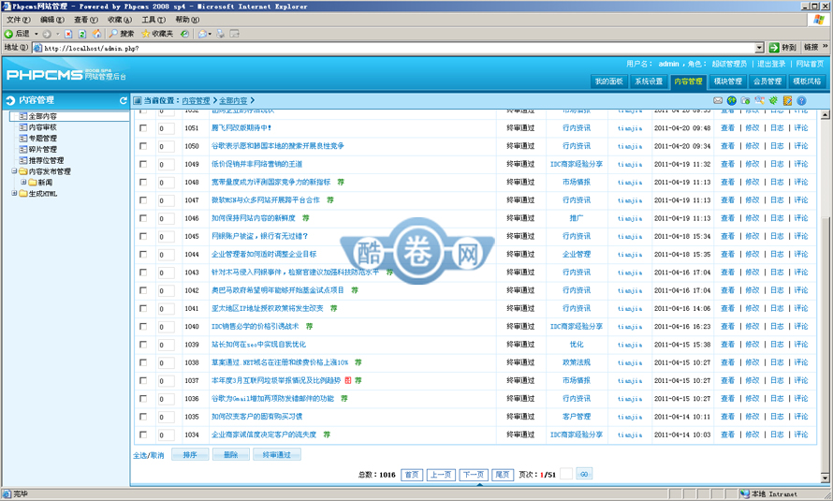
Task: Click the PHPCMS magnifier search icon
Action: point(760,100)
